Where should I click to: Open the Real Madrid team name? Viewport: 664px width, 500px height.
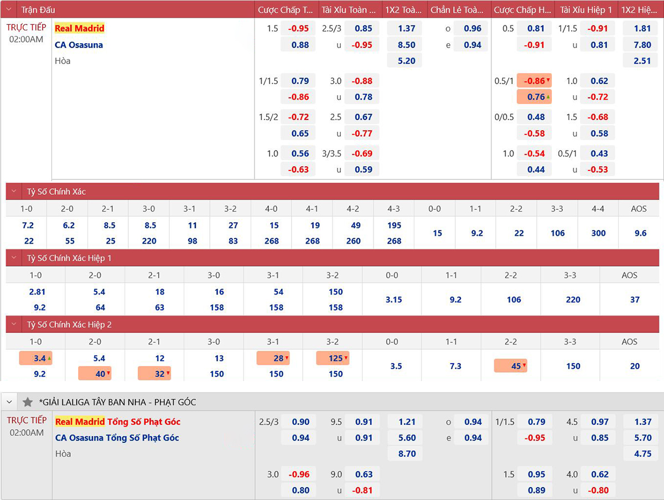pos(80,28)
